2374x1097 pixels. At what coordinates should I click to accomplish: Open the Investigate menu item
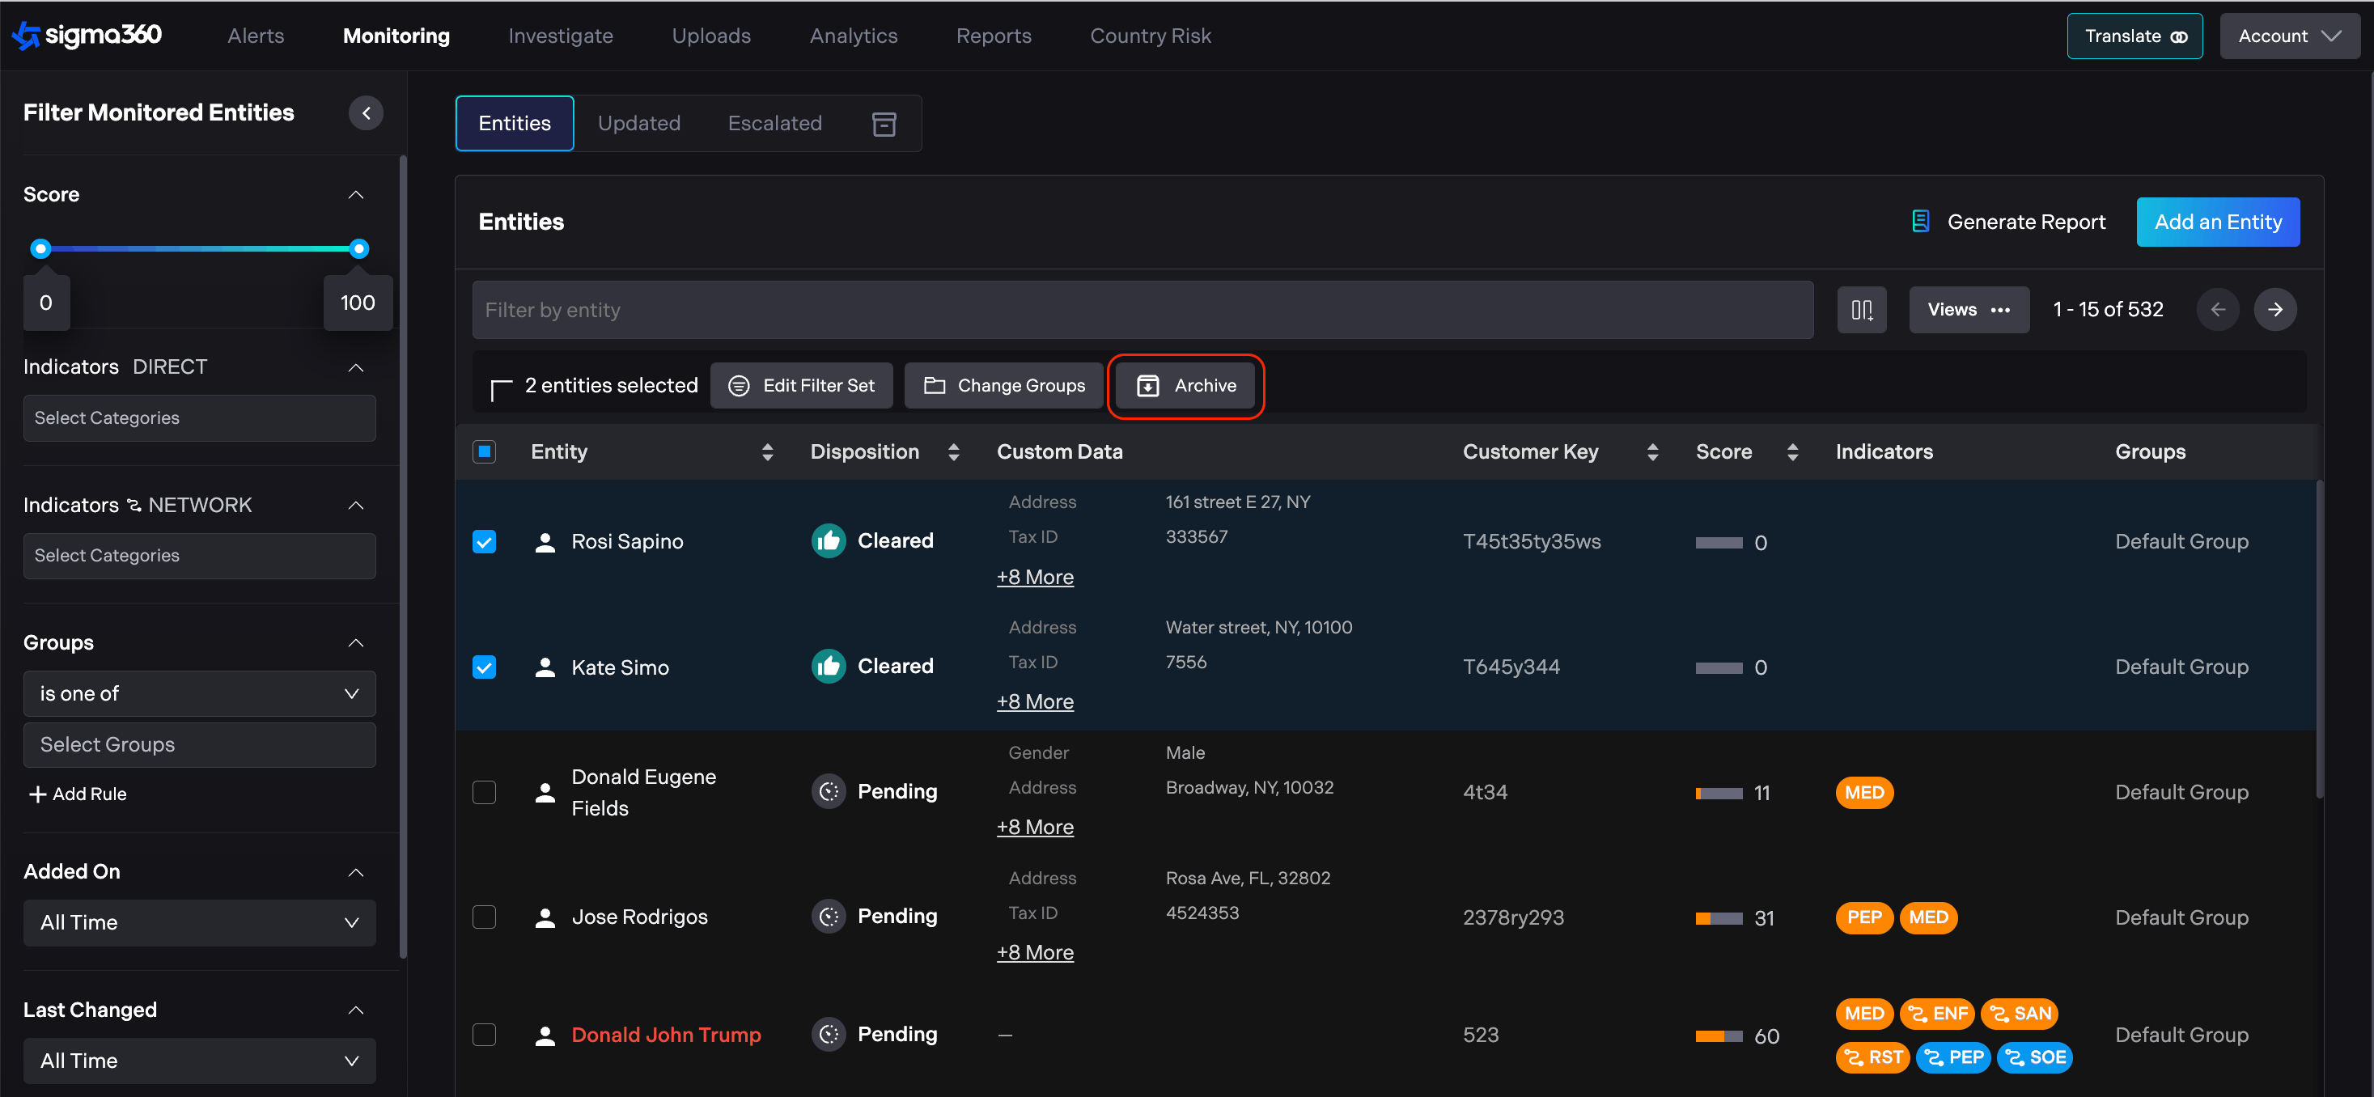[x=560, y=35]
